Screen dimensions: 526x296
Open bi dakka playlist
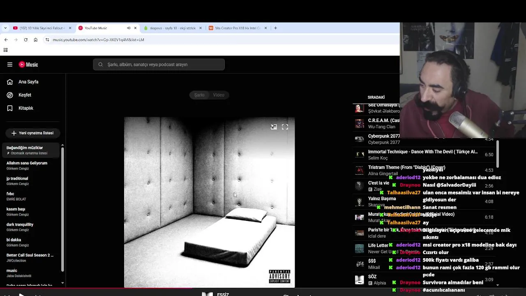coord(31,243)
